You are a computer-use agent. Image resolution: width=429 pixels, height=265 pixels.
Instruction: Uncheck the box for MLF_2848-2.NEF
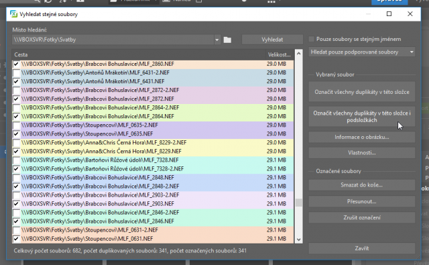point(16,187)
